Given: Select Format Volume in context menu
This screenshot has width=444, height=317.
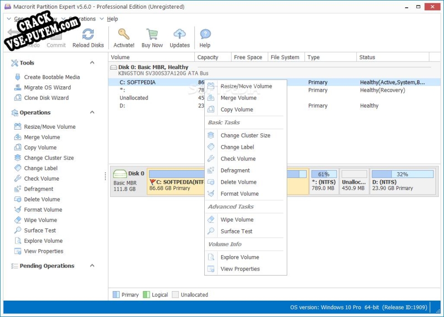Looking at the screenshot, I should (245, 194).
